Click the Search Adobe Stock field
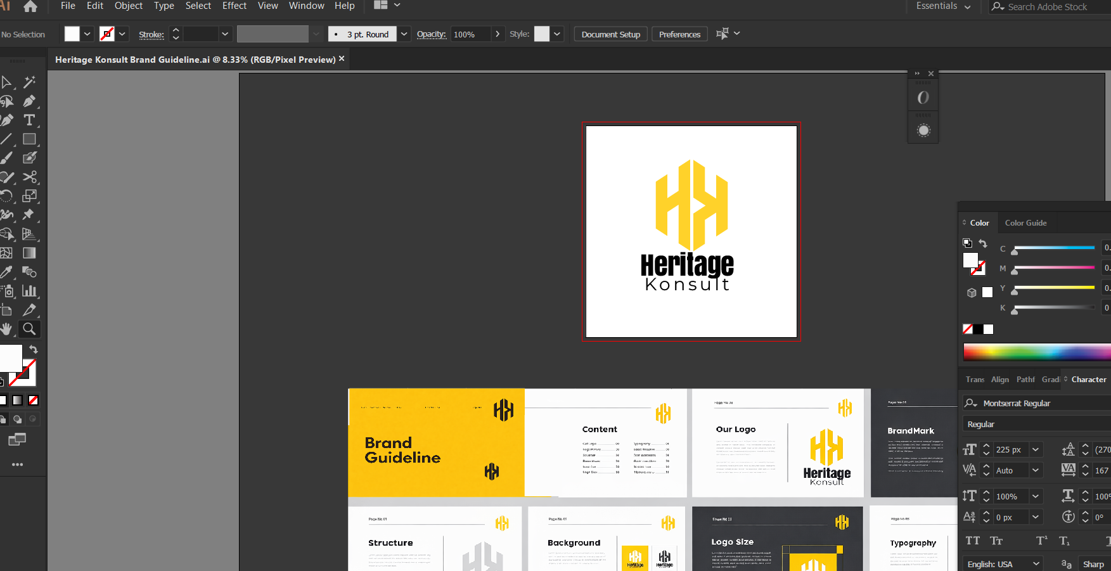The width and height of the screenshot is (1111, 571). click(1047, 7)
